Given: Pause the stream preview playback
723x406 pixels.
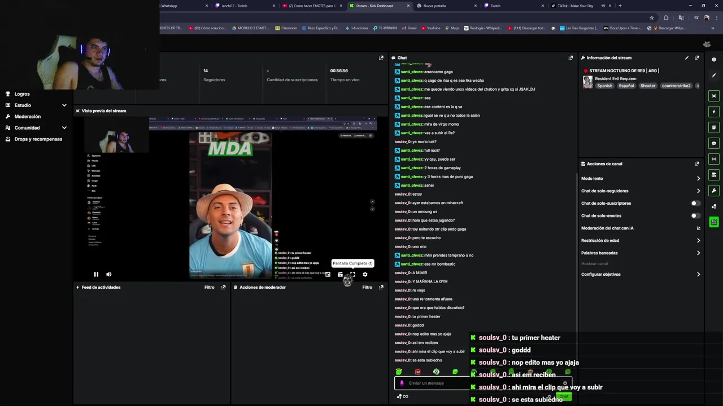Looking at the screenshot, I should pyautogui.click(x=96, y=275).
